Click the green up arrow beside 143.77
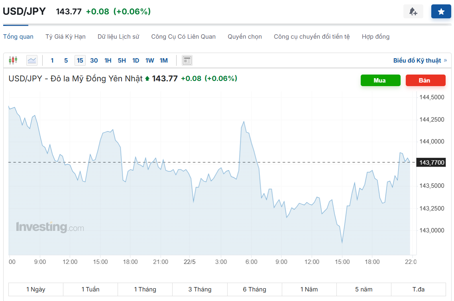This screenshot has height=301, width=454. coord(147,79)
